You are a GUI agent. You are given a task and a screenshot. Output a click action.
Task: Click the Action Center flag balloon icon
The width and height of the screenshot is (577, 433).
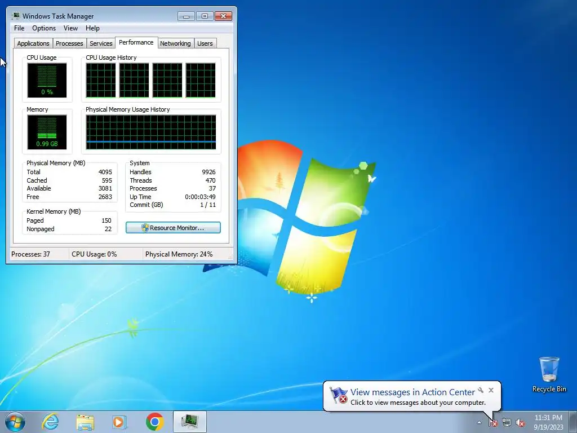(338, 395)
